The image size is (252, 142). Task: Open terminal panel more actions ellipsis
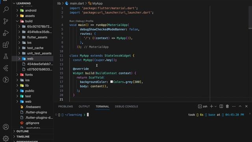click(x=233, y=106)
